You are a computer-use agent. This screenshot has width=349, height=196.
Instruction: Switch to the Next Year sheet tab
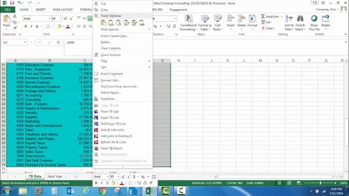coord(55,176)
